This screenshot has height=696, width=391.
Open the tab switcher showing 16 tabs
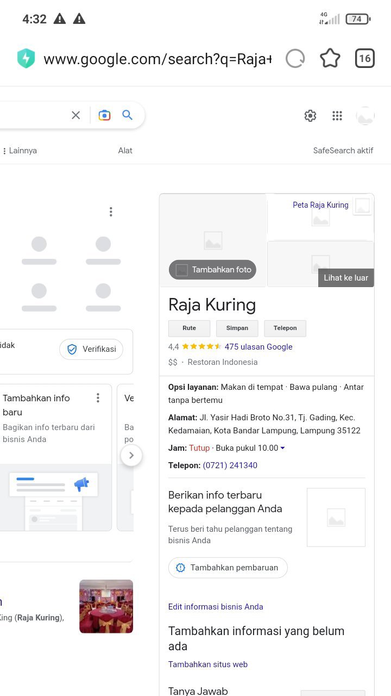coord(364,59)
